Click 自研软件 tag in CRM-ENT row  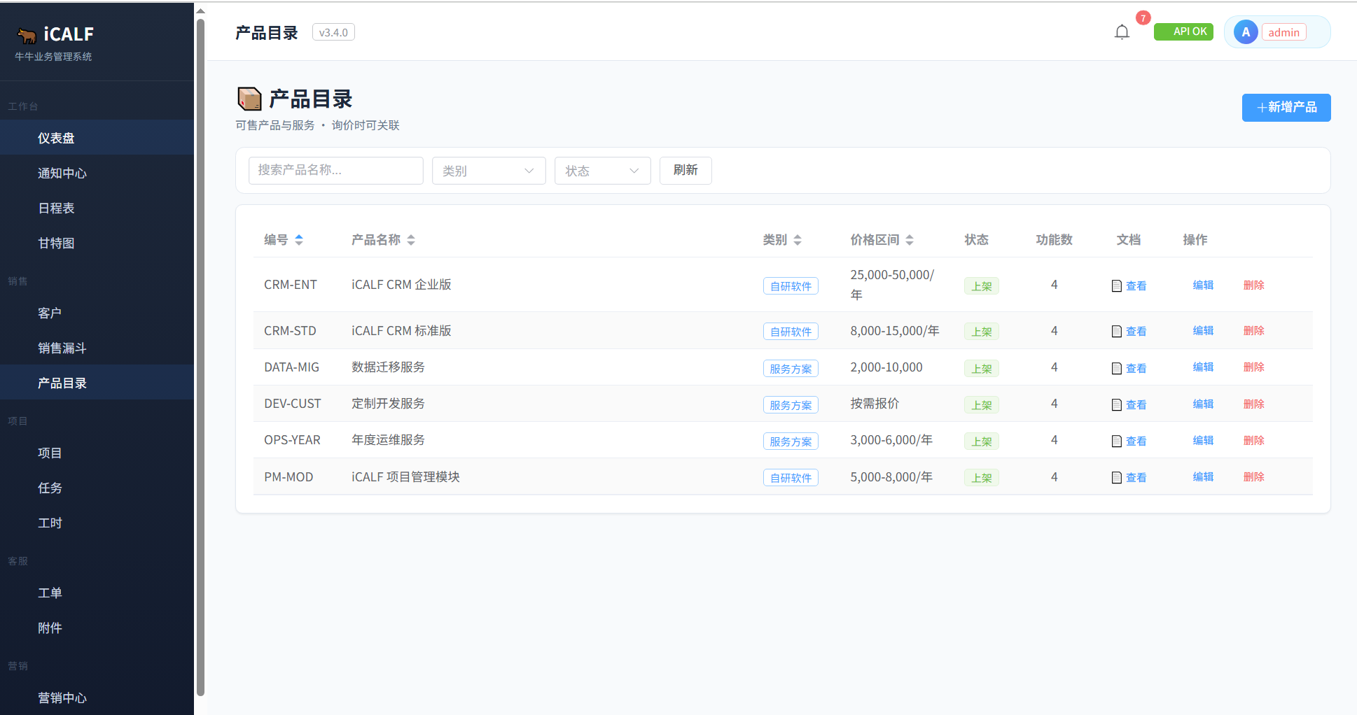(x=791, y=285)
